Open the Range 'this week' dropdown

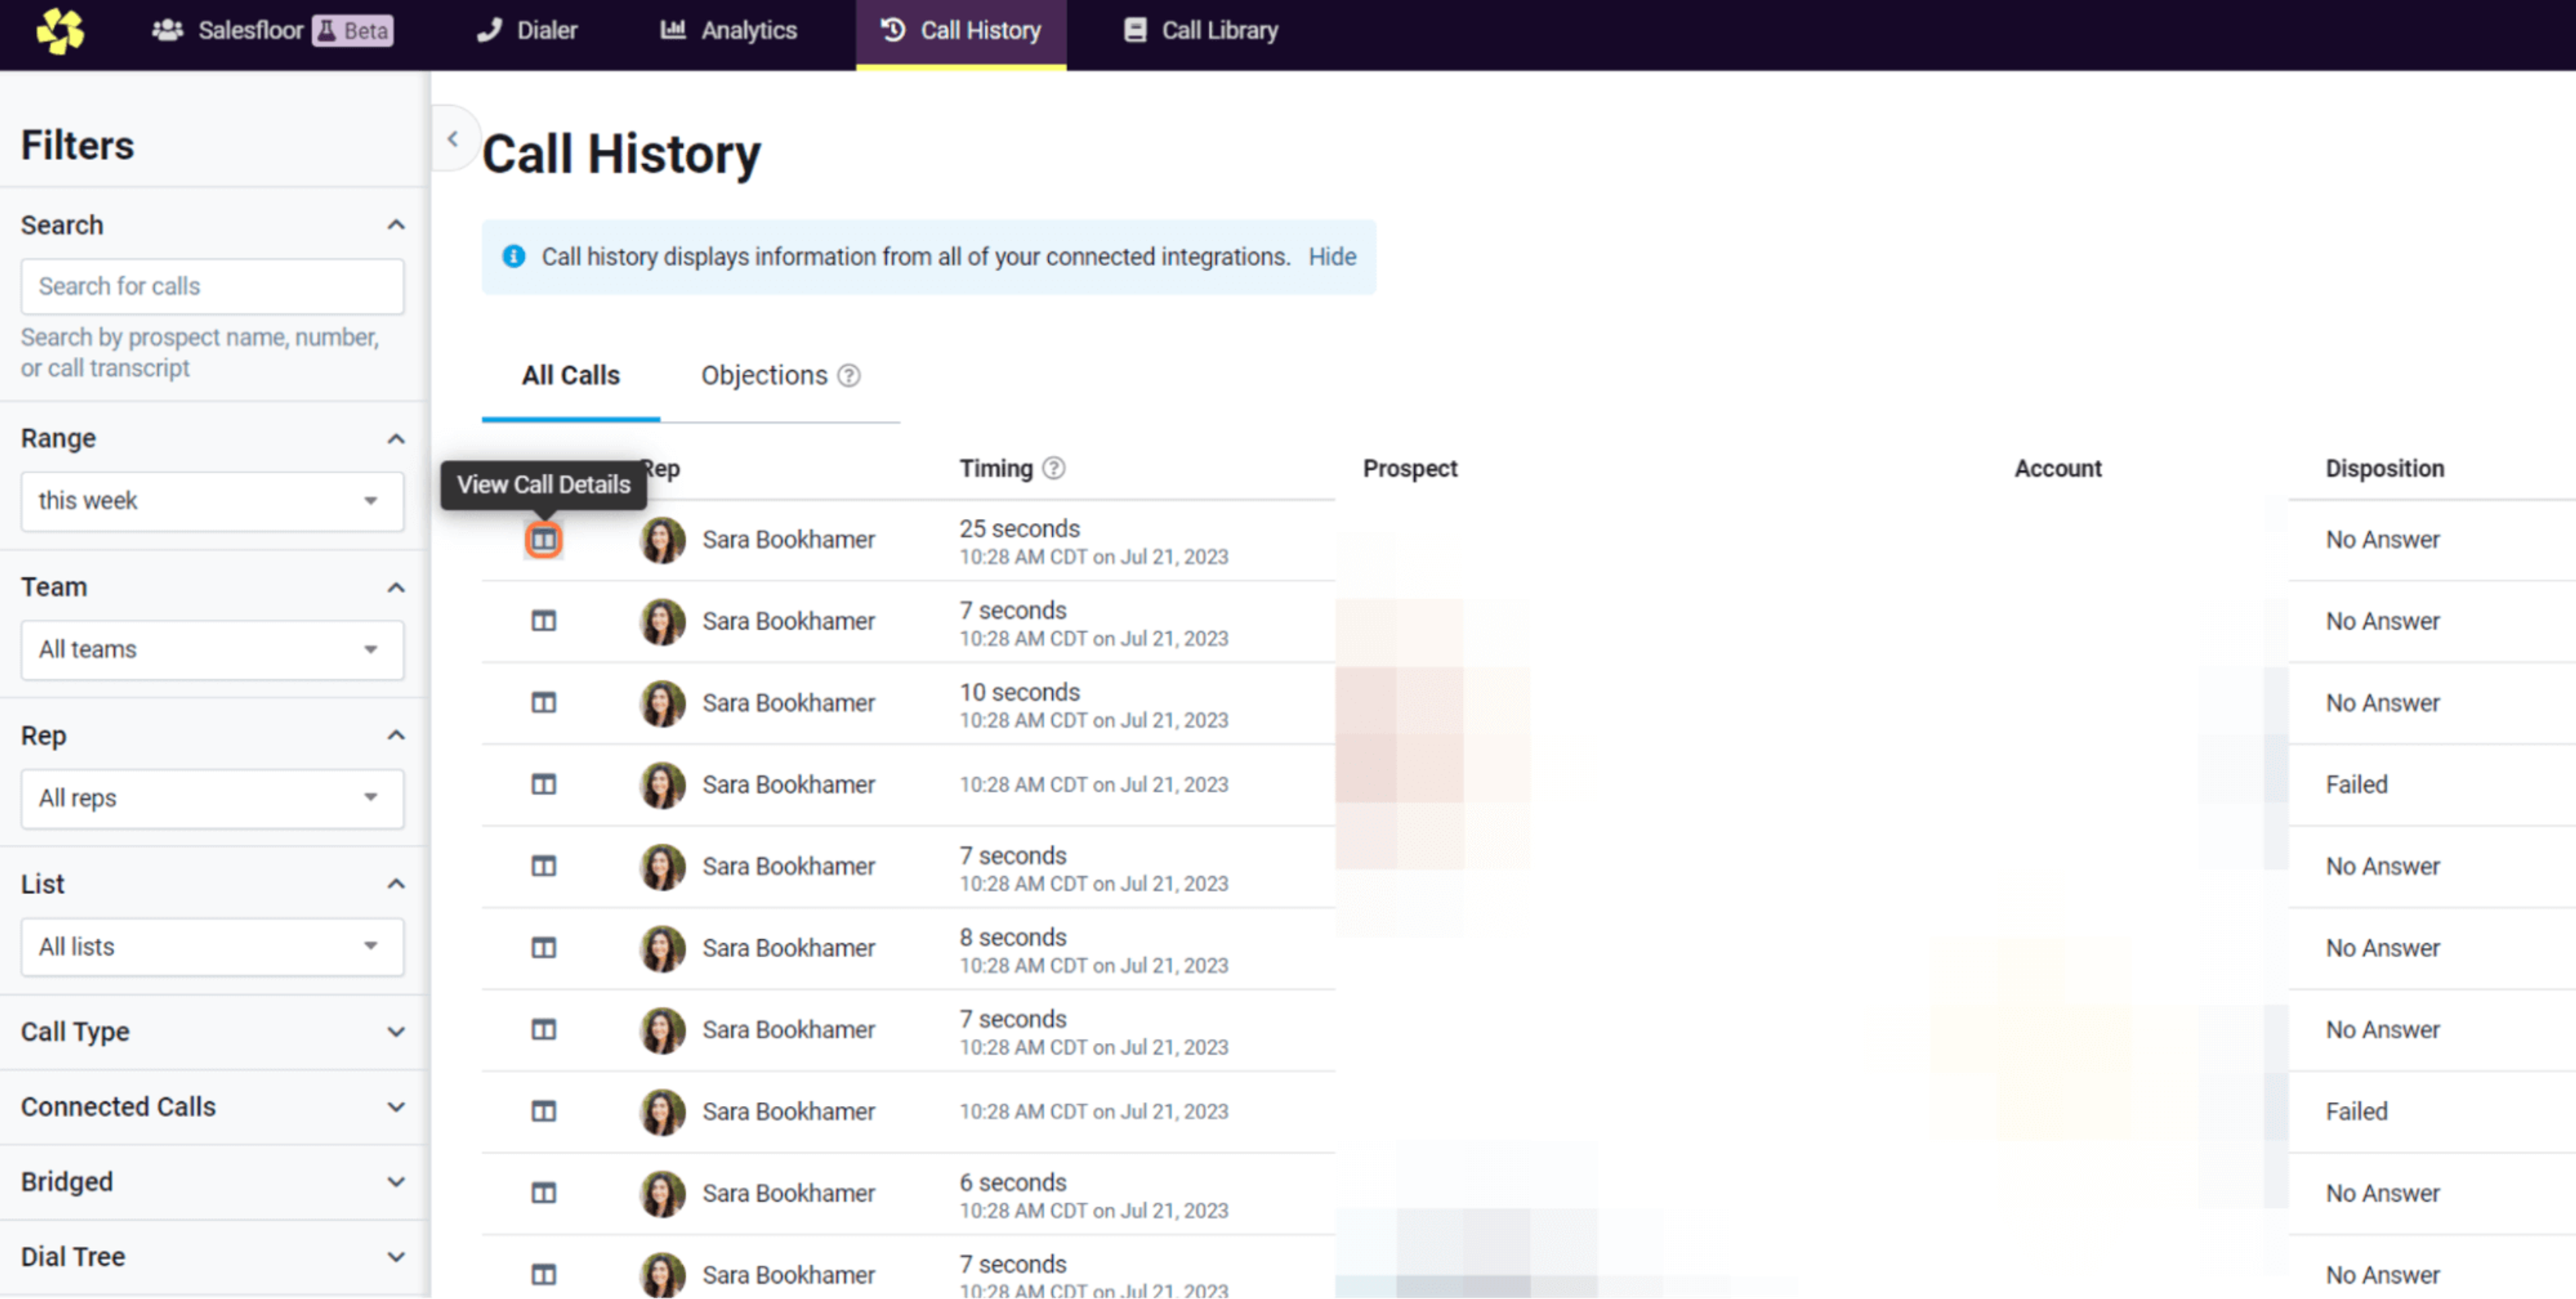pyautogui.click(x=212, y=501)
